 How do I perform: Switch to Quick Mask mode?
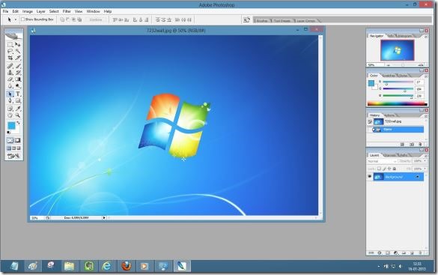click(18, 140)
